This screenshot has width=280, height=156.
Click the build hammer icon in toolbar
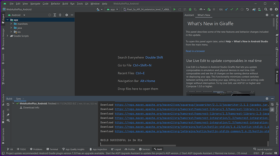point(98,9)
